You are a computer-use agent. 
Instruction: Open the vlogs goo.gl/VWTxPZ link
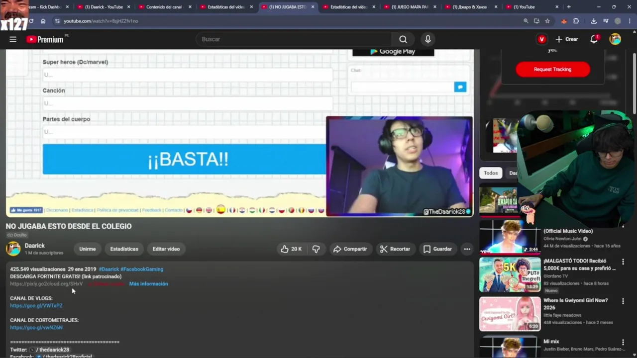(36, 306)
